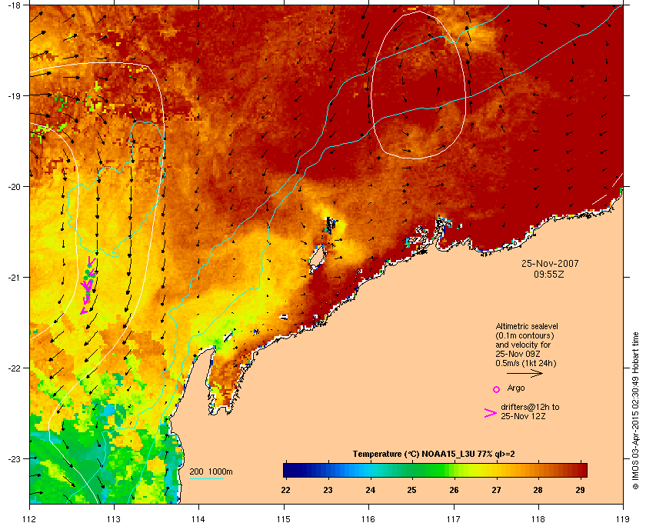Click the colorbar tick label 29
The image size is (646, 523).
580,490
